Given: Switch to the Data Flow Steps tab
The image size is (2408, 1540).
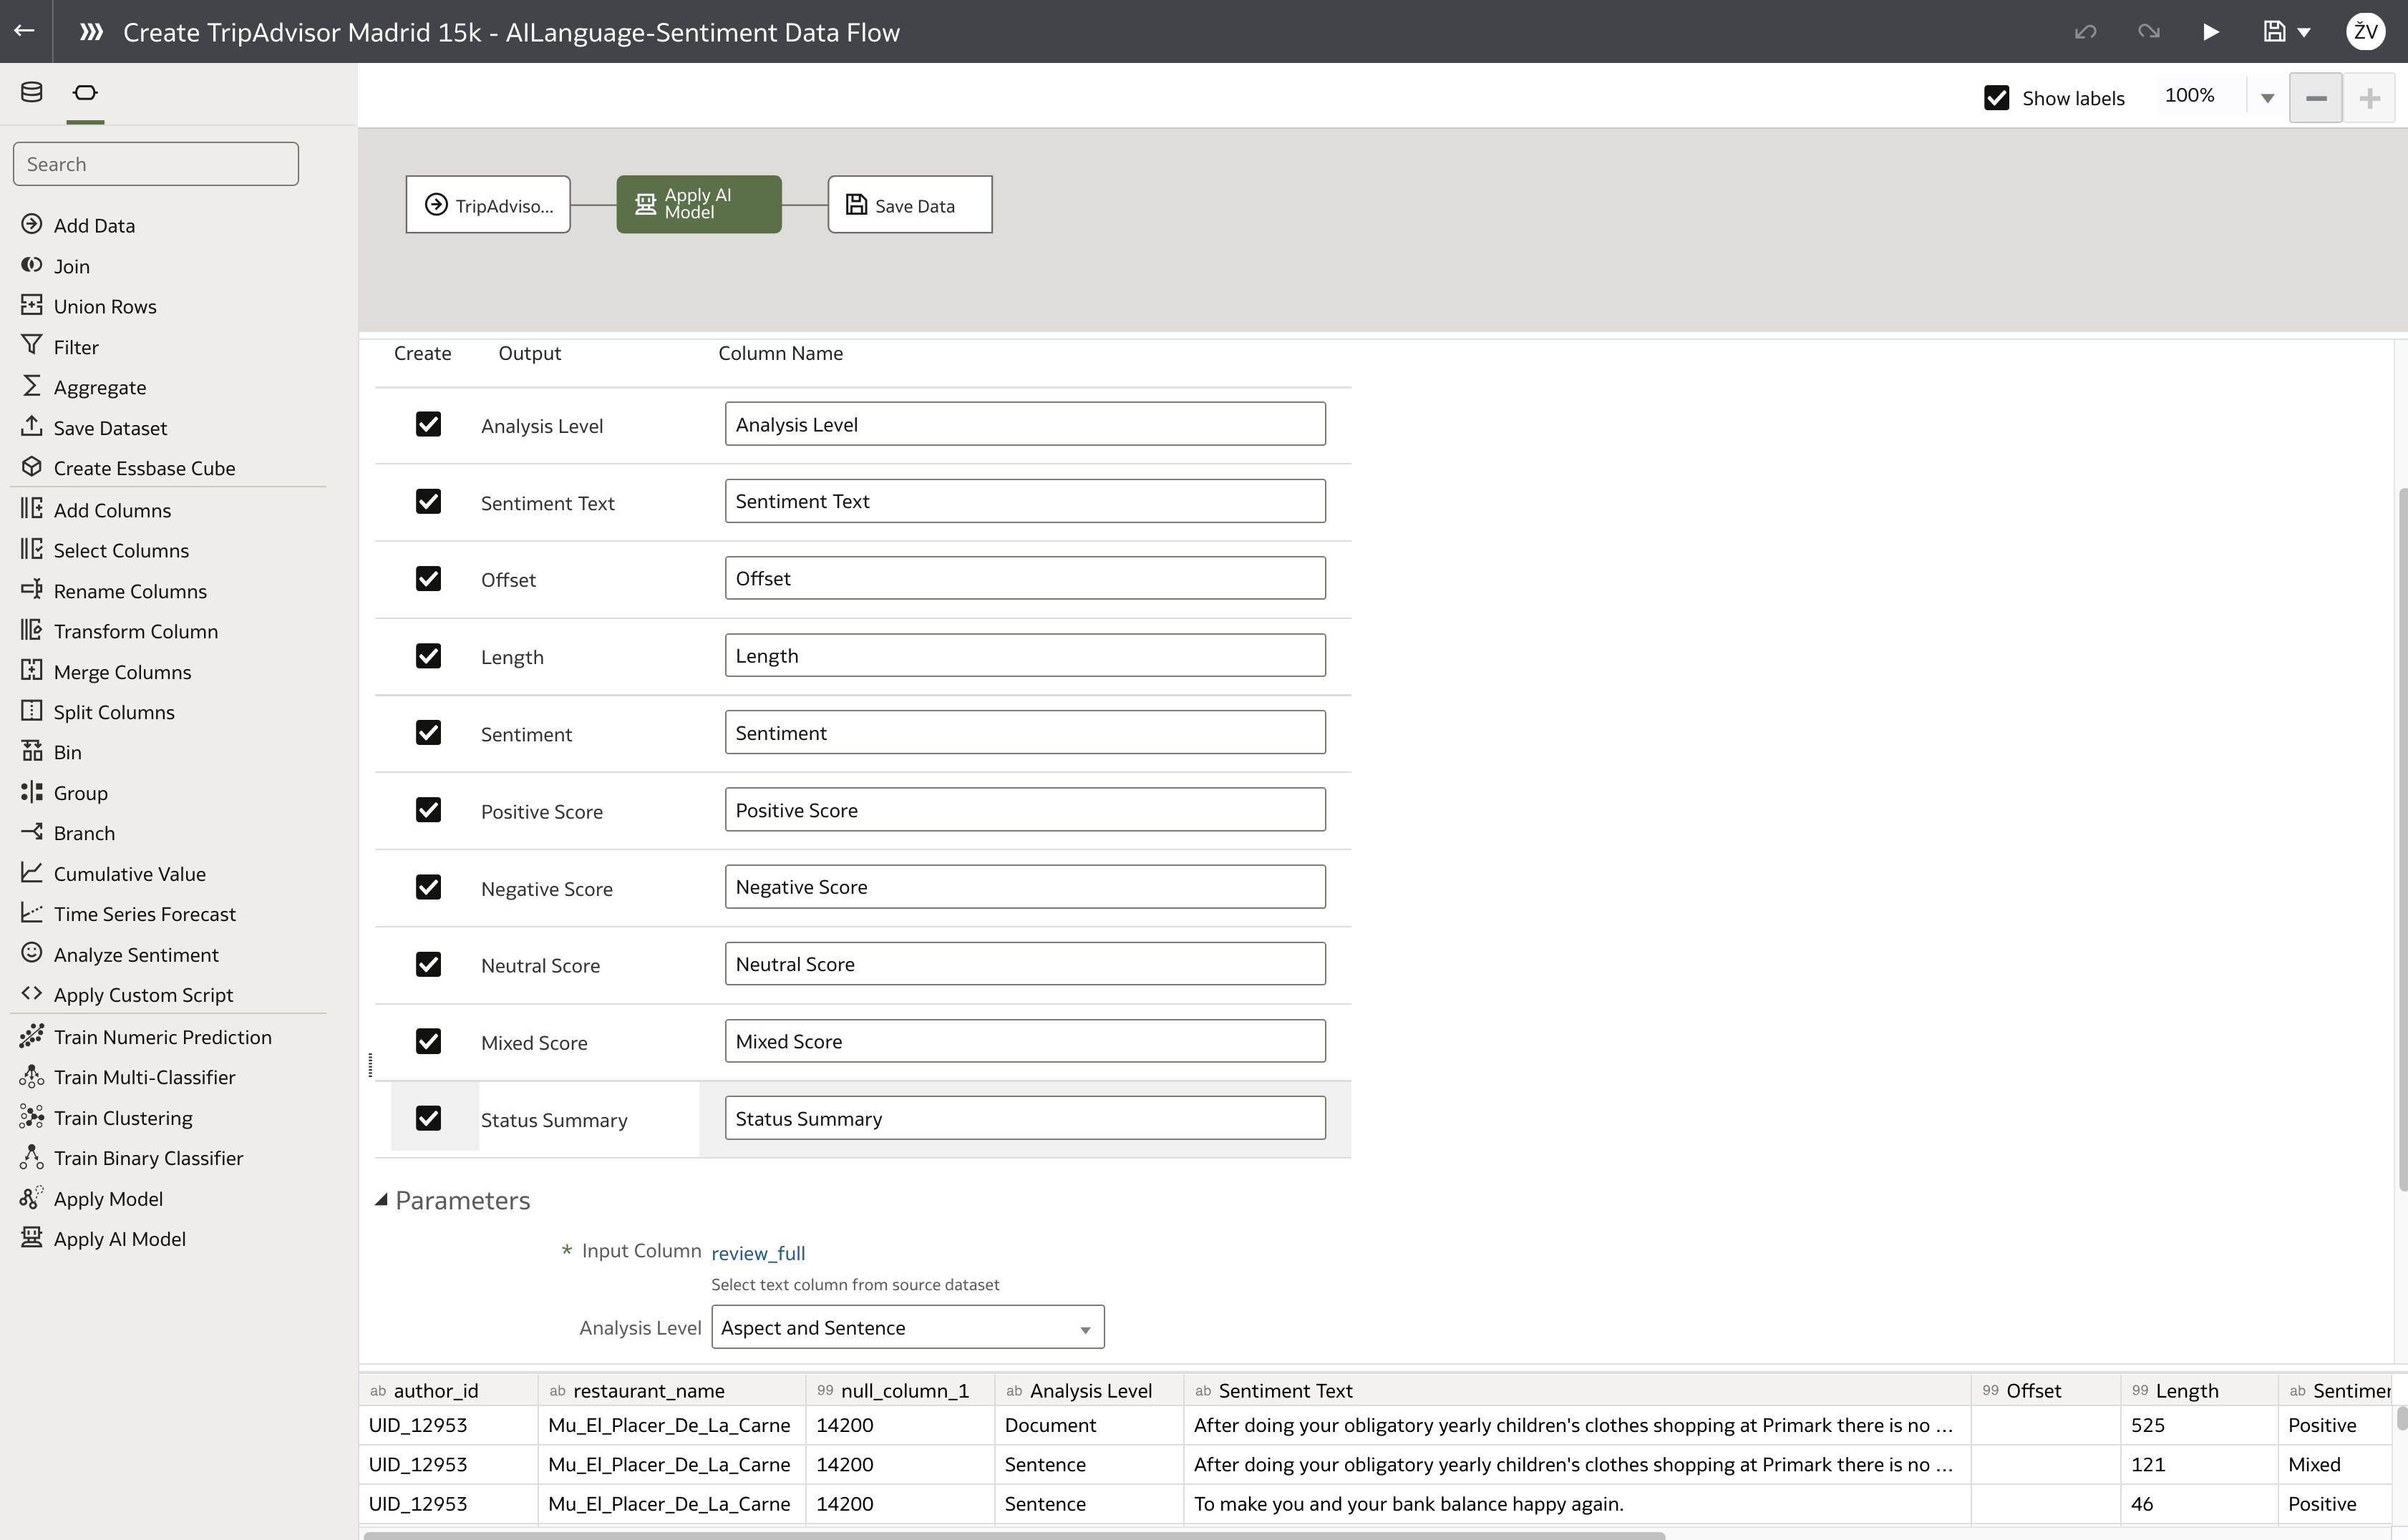Looking at the screenshot, I should pos(85,92).
